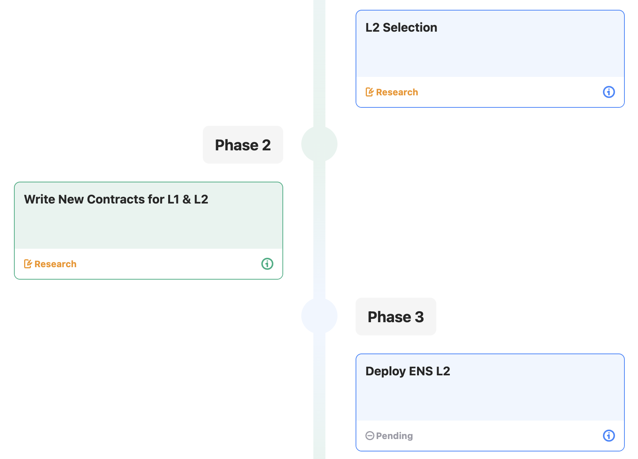Click Research pencil icon on Write New Contracts card
This screenshot has width=638, height=459.
[28, 264]
